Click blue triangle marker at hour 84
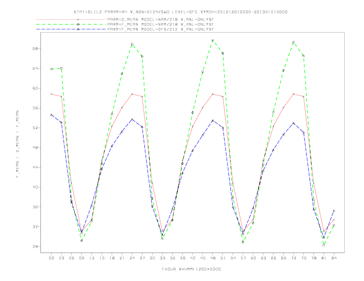The height and width of the screenshot is (281, 364). pos(334,211)
